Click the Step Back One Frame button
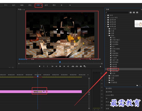This screenshot has height=111, width=142. tap(56, 66)
